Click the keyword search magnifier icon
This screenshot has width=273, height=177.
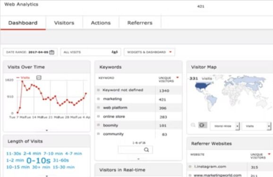tap(146, 150)
